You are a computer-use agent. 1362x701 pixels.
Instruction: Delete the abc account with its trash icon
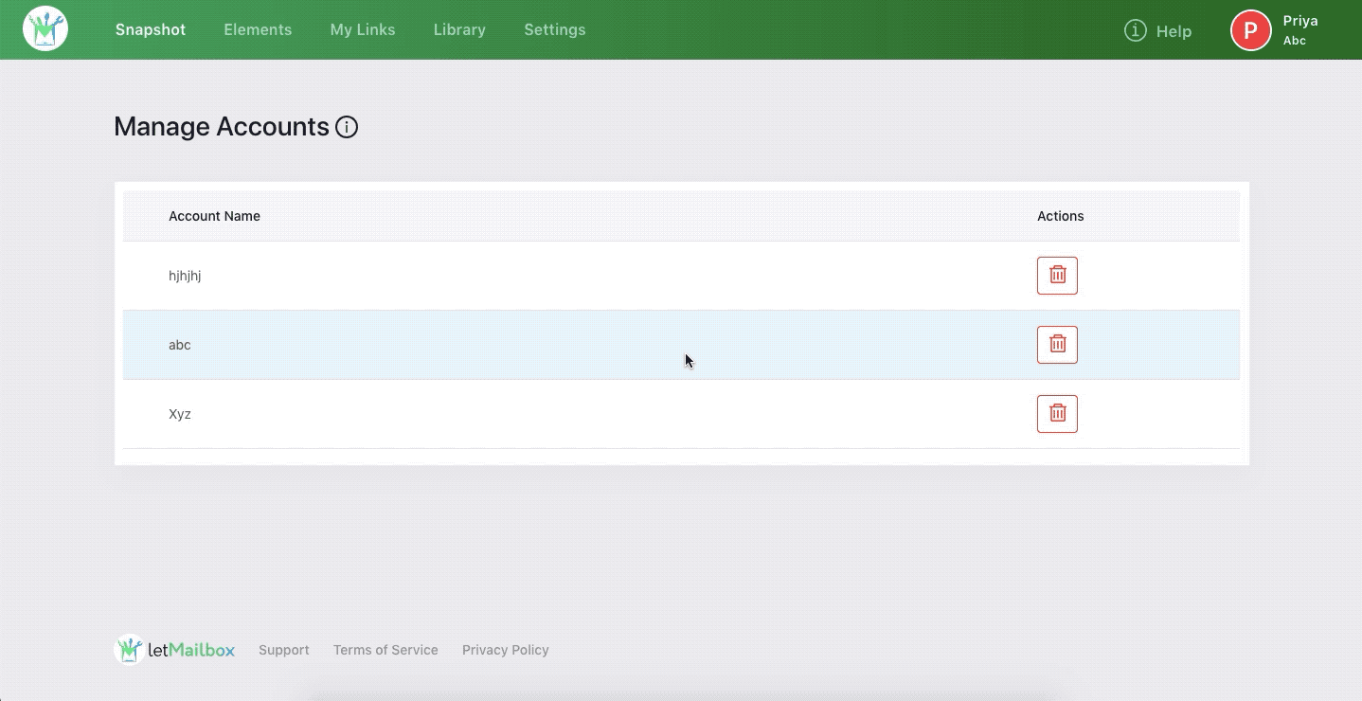coord(1057,345)
